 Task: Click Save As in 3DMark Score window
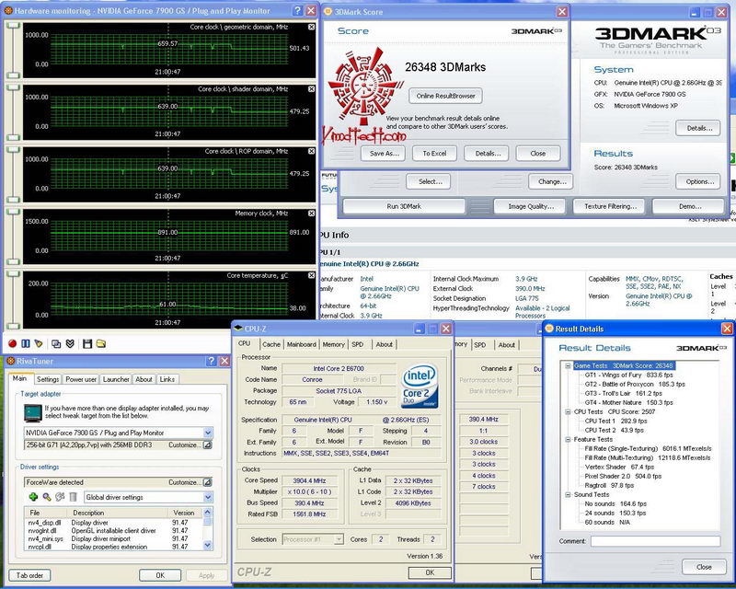pos(383,153)
